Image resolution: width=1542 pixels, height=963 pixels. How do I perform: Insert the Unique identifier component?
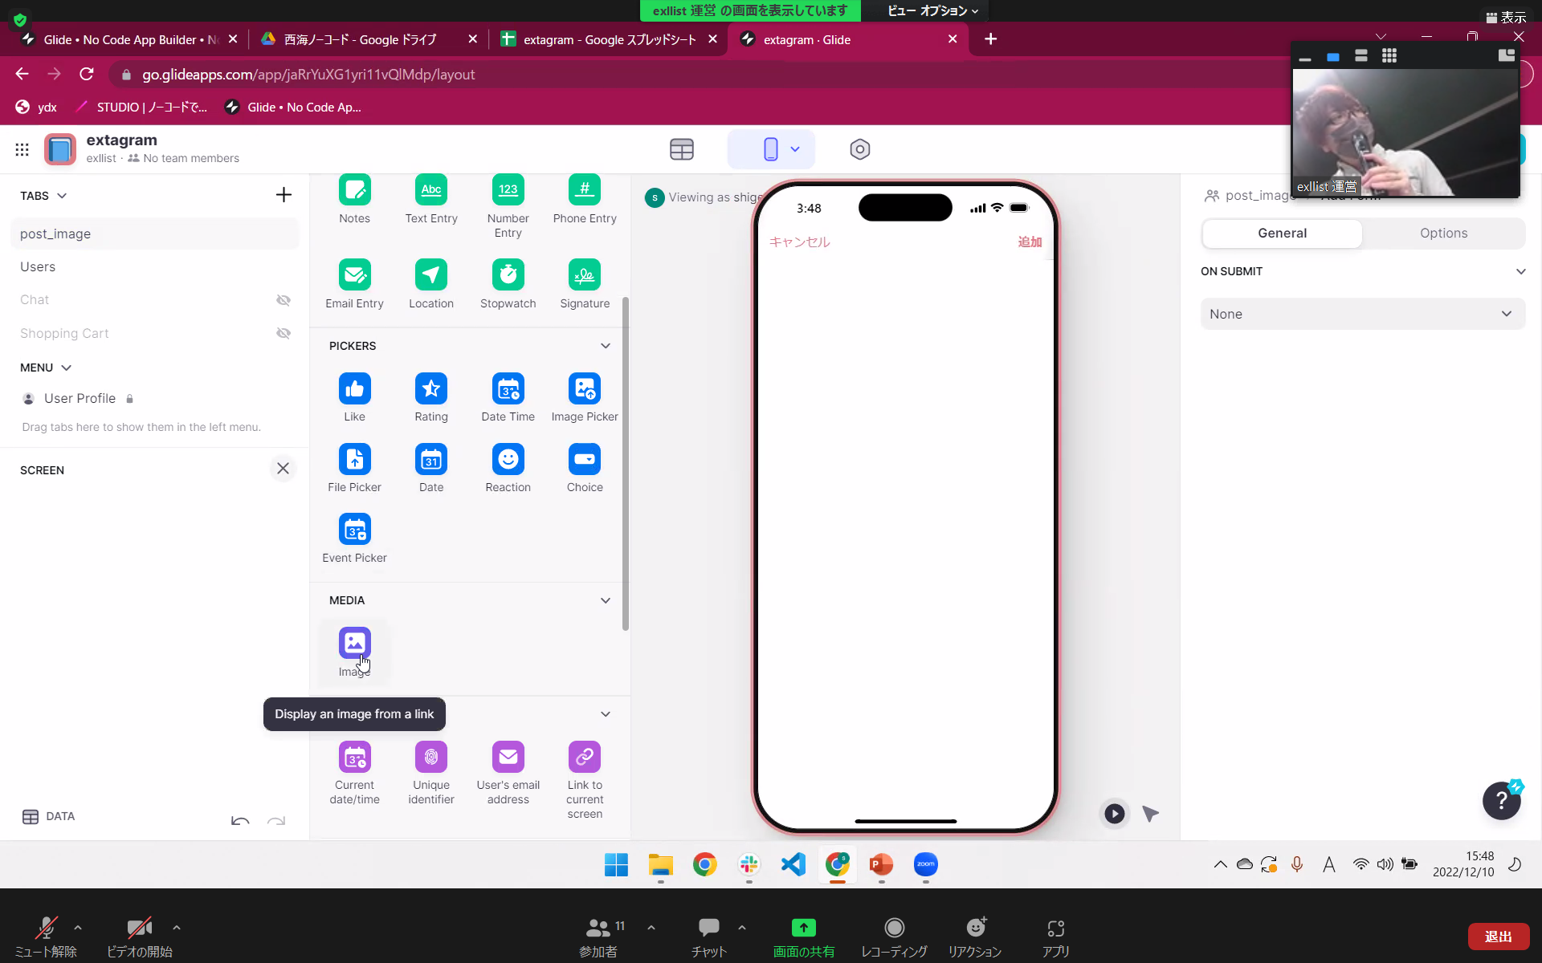coord(431,758)
